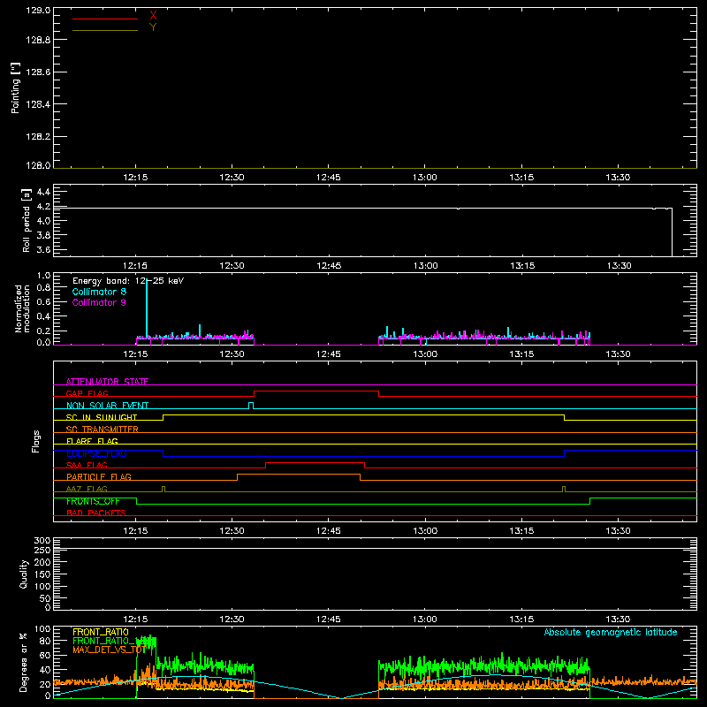Click the raised PARTICLE_FLAG segment
The height and width of the screenshot is (707, 707).
pos(299,475)
